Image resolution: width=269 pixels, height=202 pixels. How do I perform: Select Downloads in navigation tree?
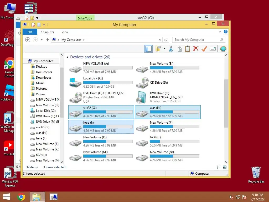click(x=44, y=78)
